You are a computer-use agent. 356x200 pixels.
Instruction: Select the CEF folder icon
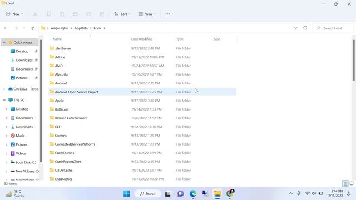pyautogui.click(x=52, y=127)
